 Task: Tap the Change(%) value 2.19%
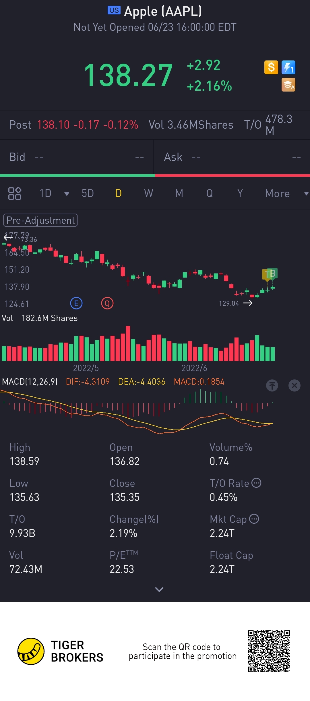[x=123, y=533]
